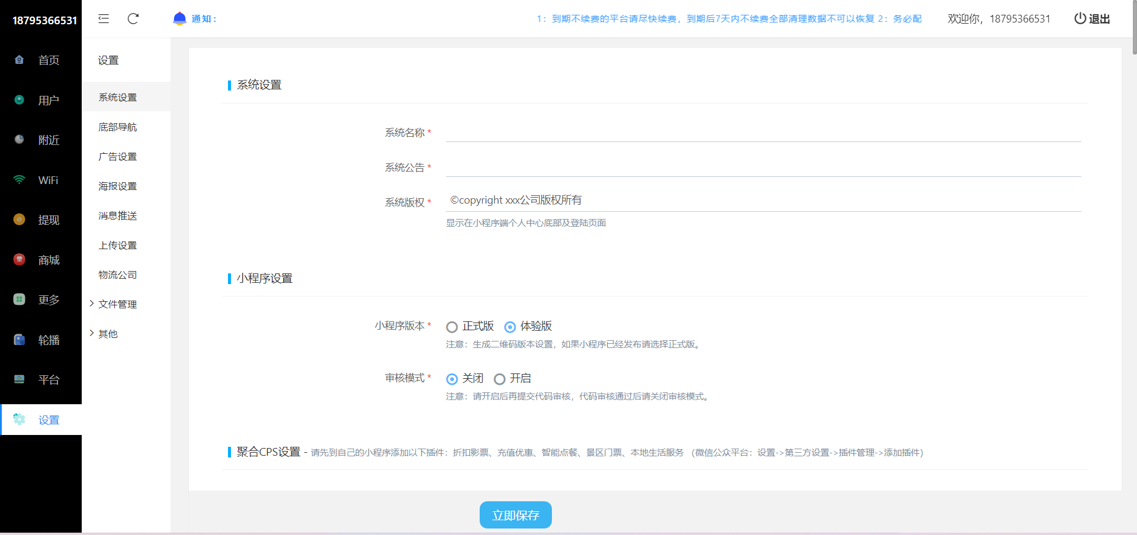Image resolution: width=1137 pixels, height=535 pixels.
Task: Open the 用户 users section icon
Action: click(x=19, y=100)
